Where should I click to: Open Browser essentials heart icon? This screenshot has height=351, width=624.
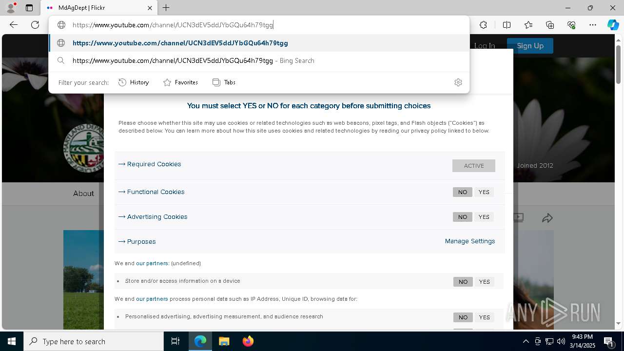pyautogui.click(x=571, y=25)
